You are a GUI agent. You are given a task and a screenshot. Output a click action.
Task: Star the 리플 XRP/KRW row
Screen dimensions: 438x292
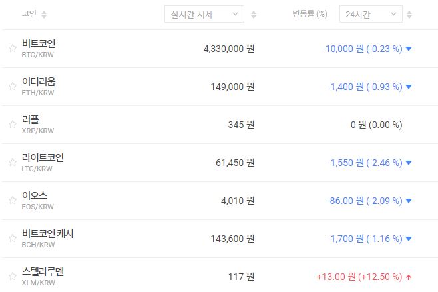12,125
